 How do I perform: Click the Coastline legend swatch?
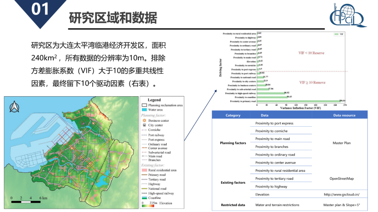pos(144,198)
